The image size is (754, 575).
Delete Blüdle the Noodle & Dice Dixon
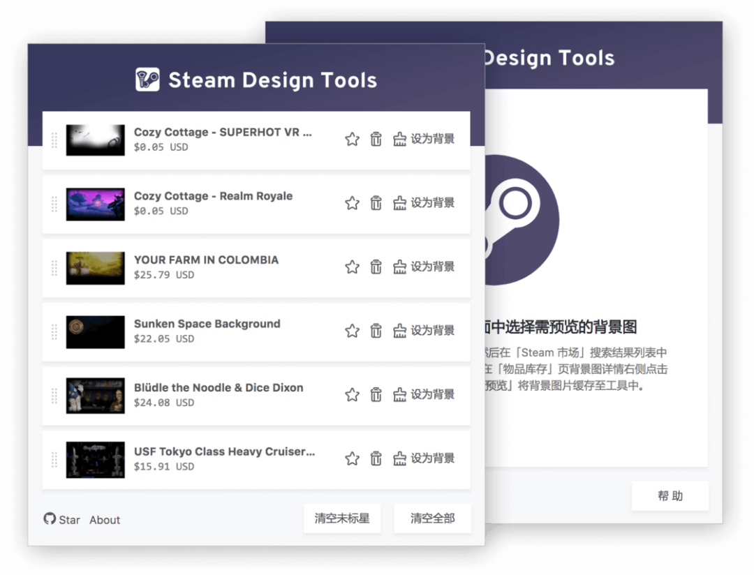click(376, 395)
